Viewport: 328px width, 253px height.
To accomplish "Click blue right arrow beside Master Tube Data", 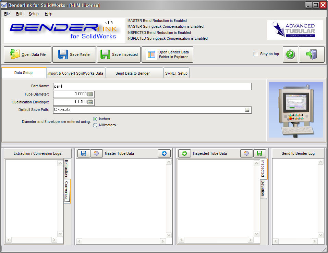I will pyautogui.click(x=164, y=153).
